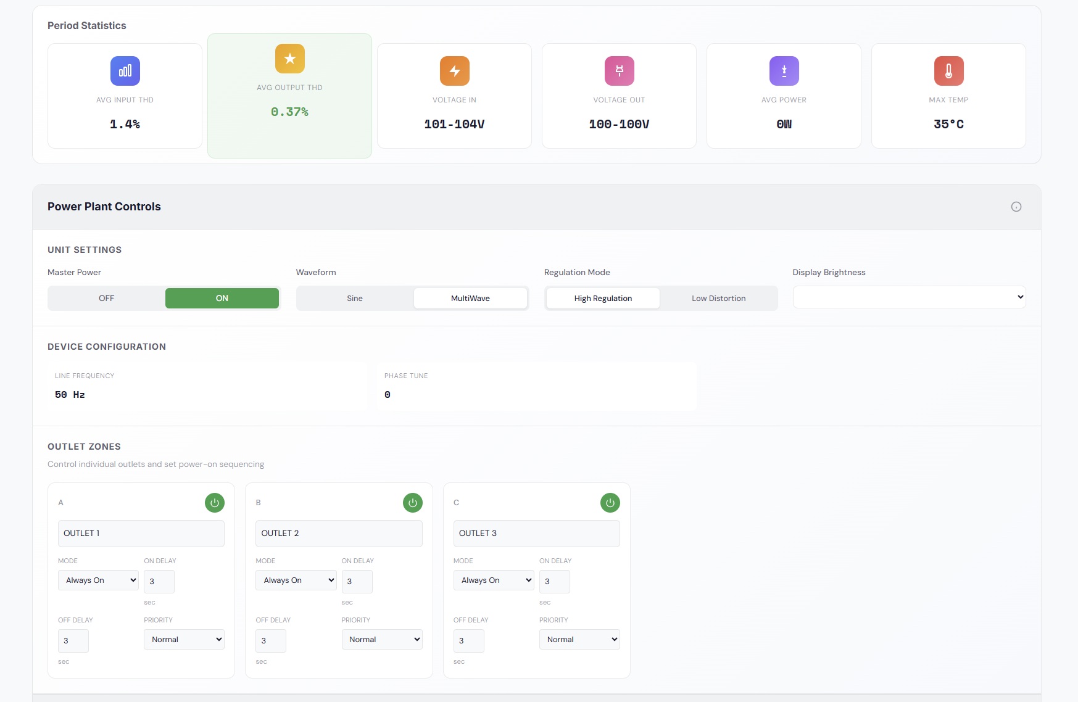Click the purple Avg Power icon
This screenshot has height=702, width=1078.
click(784, 71)
